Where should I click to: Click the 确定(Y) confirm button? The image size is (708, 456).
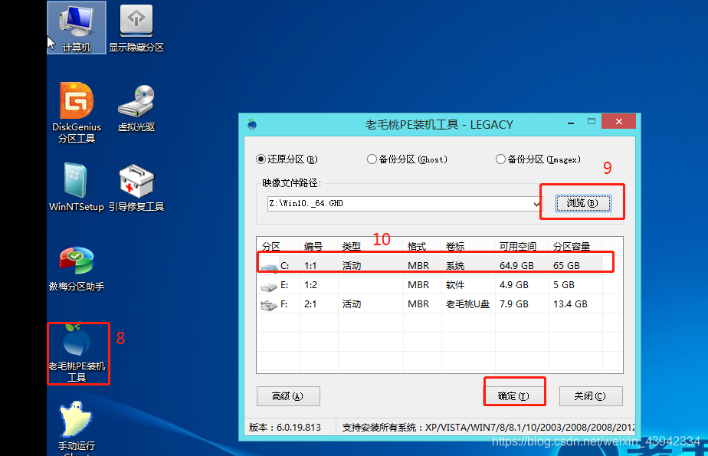(x=514, y=396)
